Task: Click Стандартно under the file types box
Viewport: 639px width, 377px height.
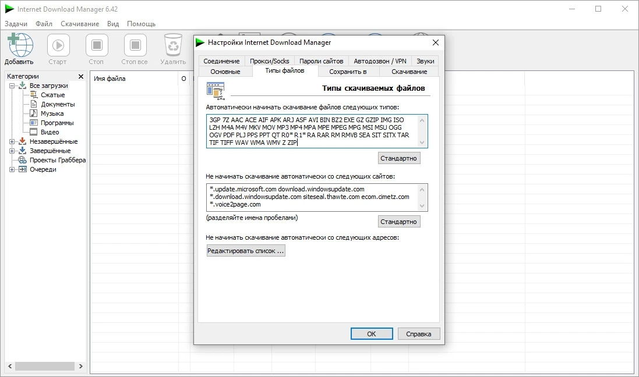Action: tap(398, 158)
